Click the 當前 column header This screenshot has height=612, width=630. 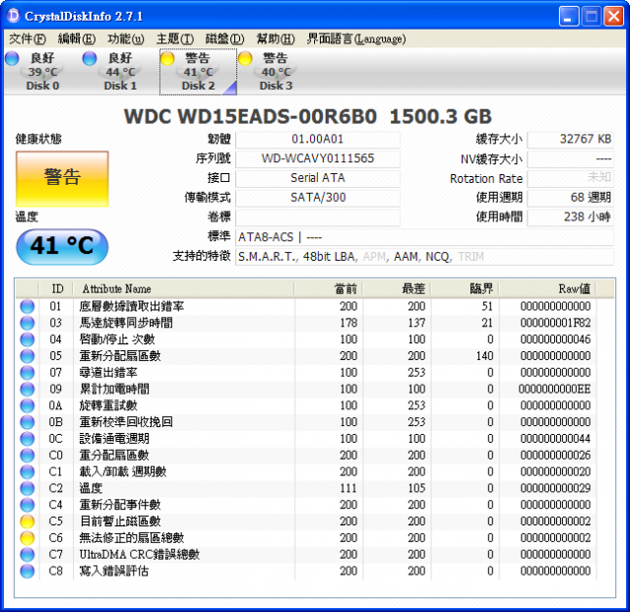coord(329,288)
